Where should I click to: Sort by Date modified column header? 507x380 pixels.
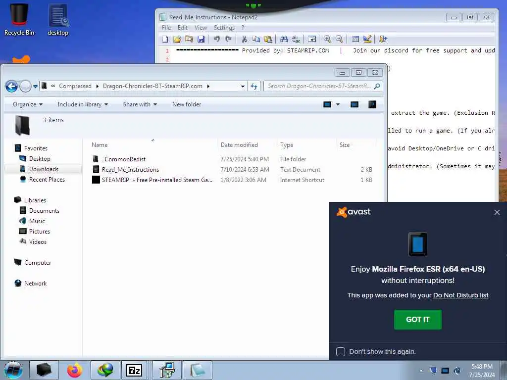pos(239,145)
